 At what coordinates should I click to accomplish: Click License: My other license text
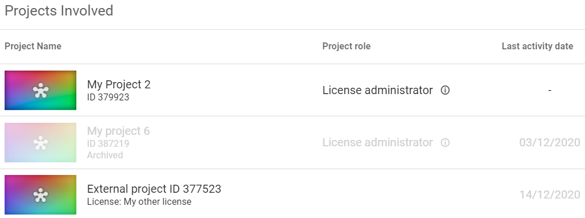click(139, 201)
